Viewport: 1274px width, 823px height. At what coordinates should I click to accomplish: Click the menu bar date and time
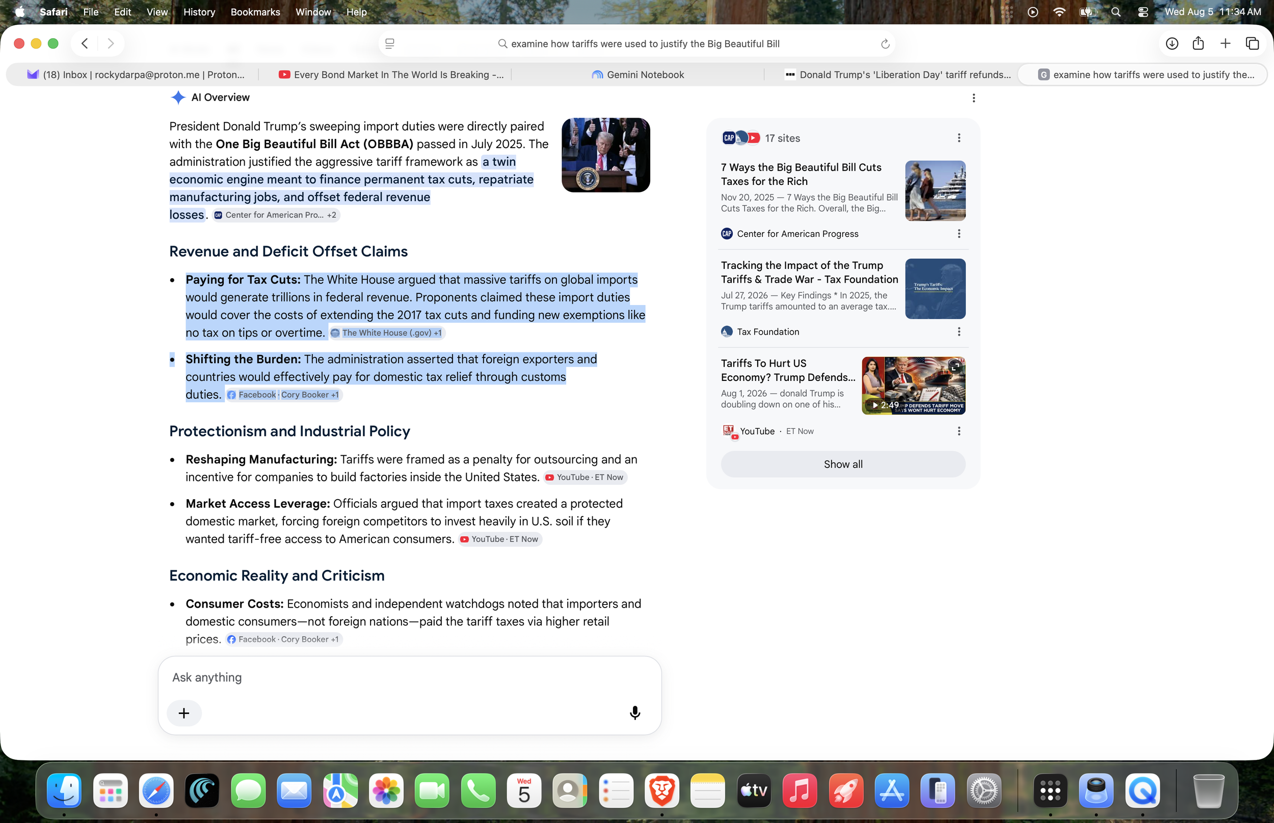[1212, 12]
